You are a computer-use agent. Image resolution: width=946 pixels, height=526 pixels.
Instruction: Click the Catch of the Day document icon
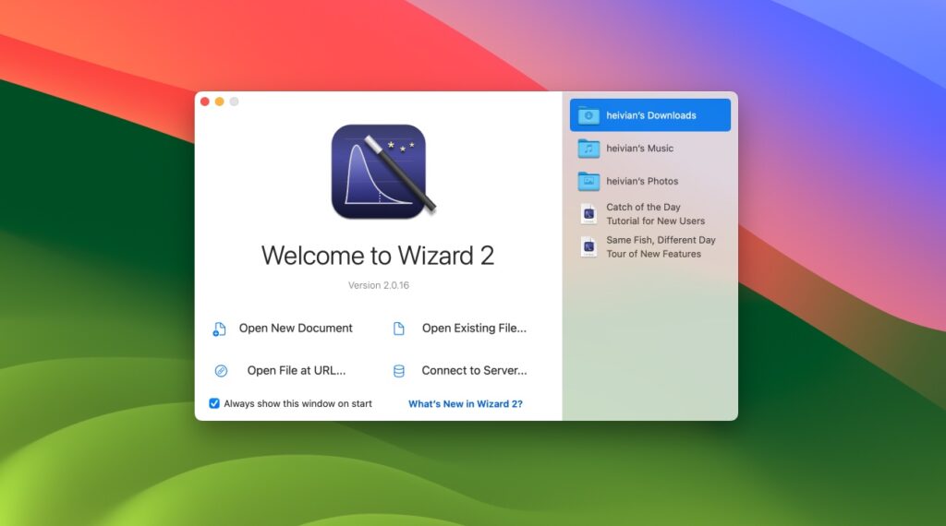click(588, 214)
